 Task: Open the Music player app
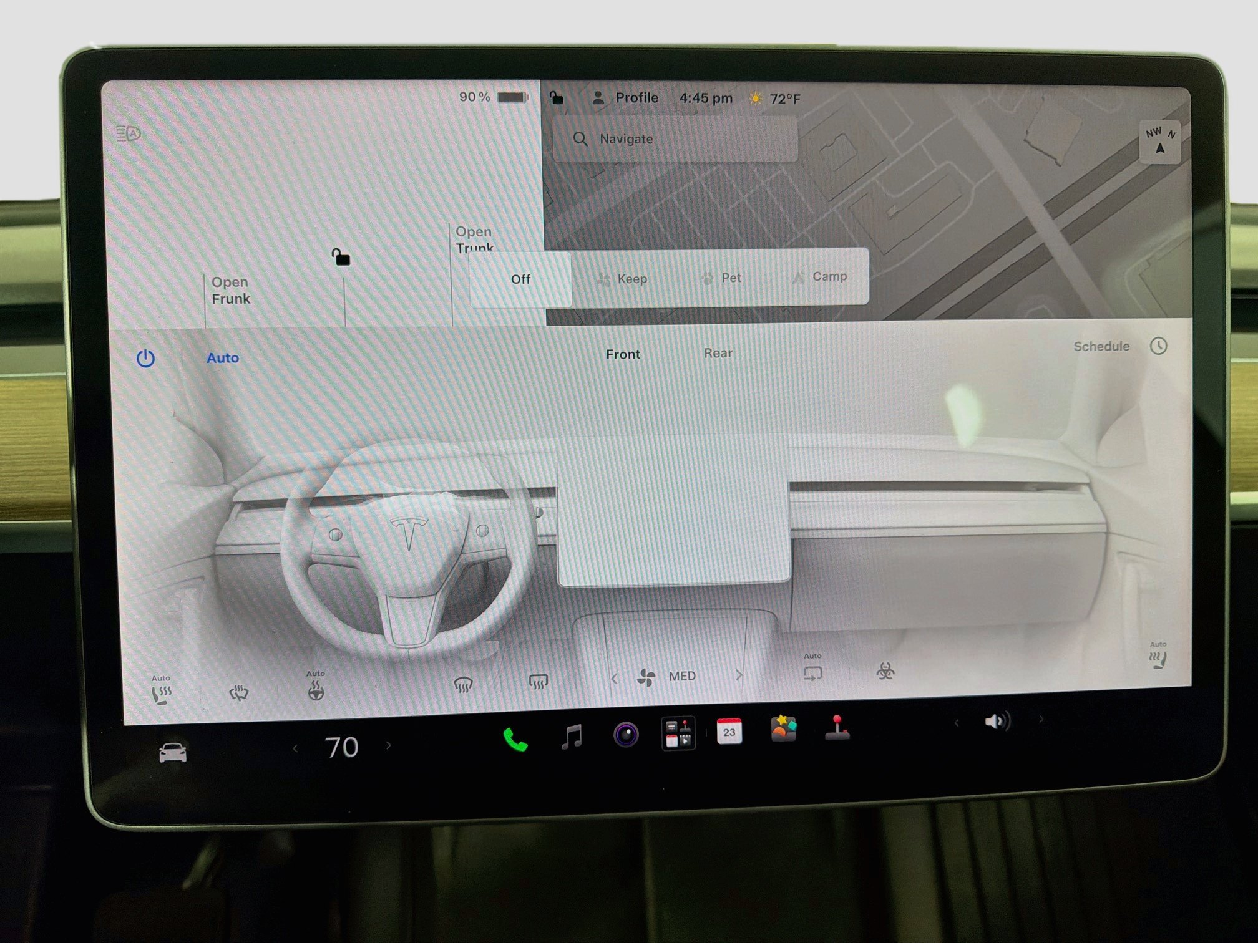point(572,737)
